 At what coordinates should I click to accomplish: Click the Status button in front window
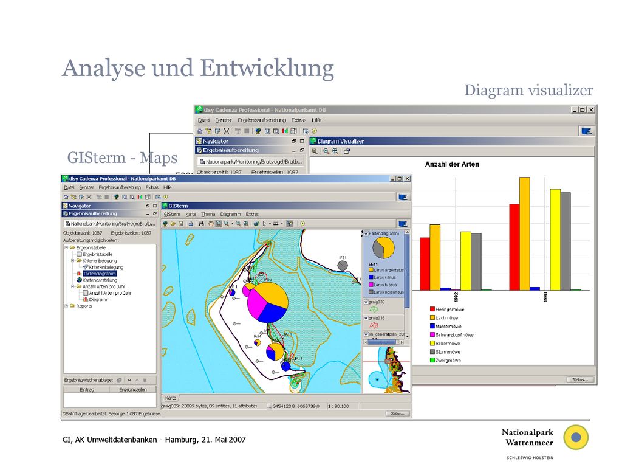[397, 413]
